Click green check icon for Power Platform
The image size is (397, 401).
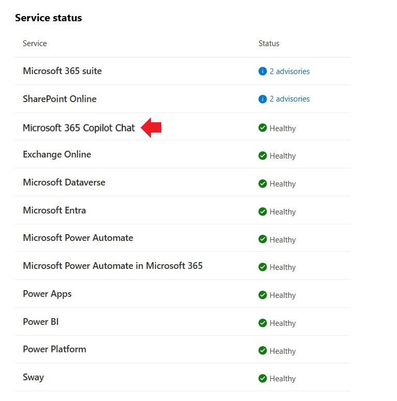click(x=262, y=350)
